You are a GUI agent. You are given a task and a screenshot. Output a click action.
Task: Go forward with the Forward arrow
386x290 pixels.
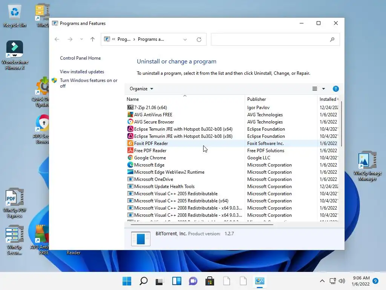[70, 39]
